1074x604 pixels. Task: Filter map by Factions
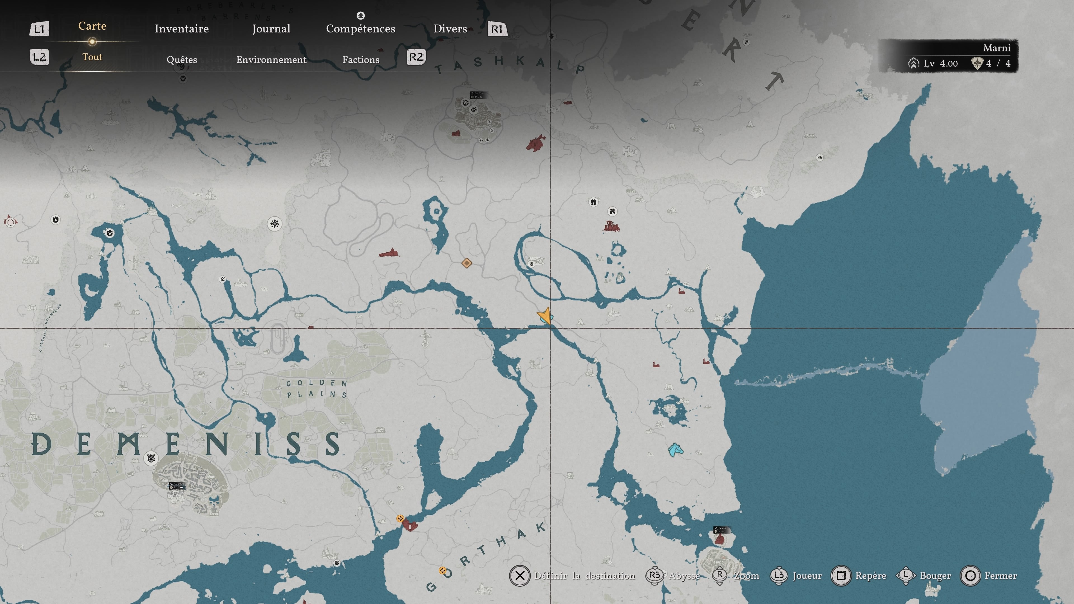pos(361,60)
